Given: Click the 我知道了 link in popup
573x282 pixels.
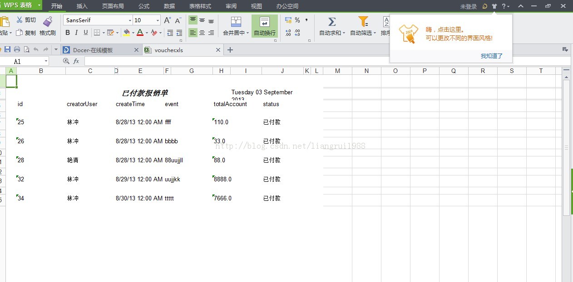Looking at the screenshot, I should (491, 55).
